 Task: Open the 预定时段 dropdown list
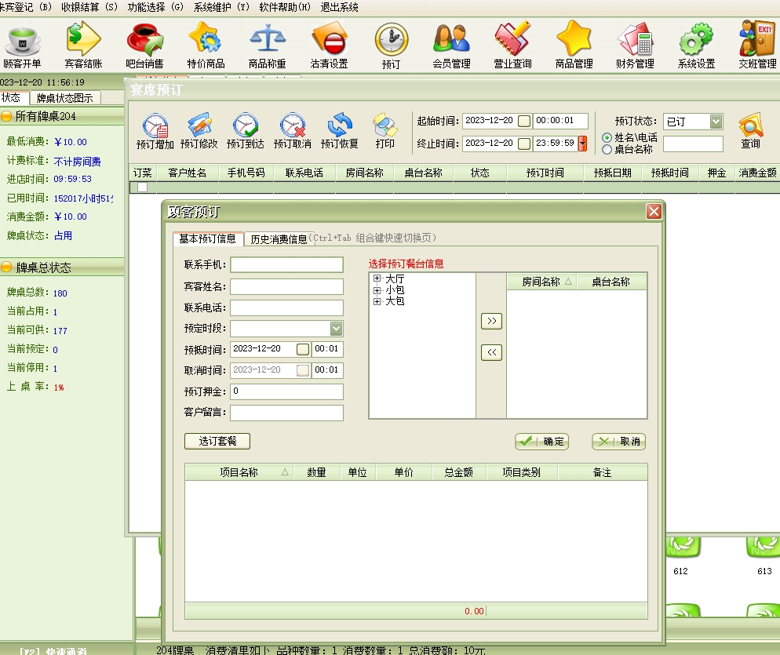(336, 329)
